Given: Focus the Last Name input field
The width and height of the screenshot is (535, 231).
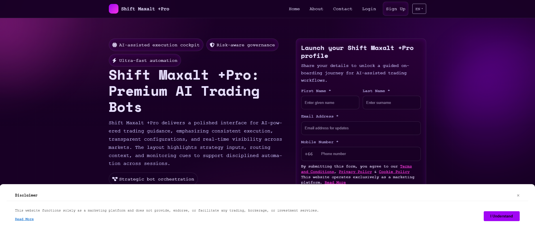Looking at the screenshot, I should click(392, 103).
